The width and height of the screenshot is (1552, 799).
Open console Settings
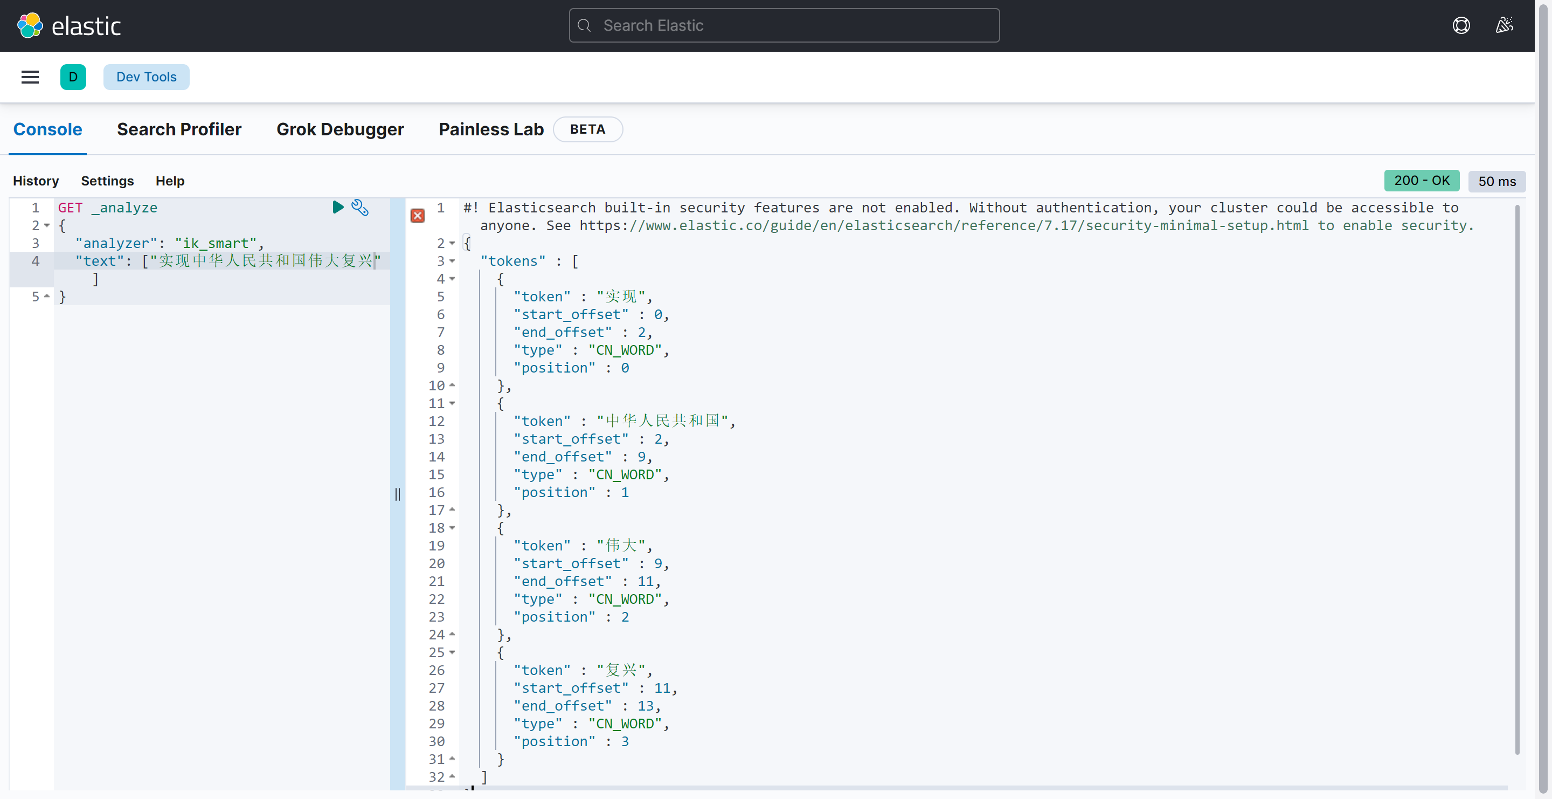[107, 181]
